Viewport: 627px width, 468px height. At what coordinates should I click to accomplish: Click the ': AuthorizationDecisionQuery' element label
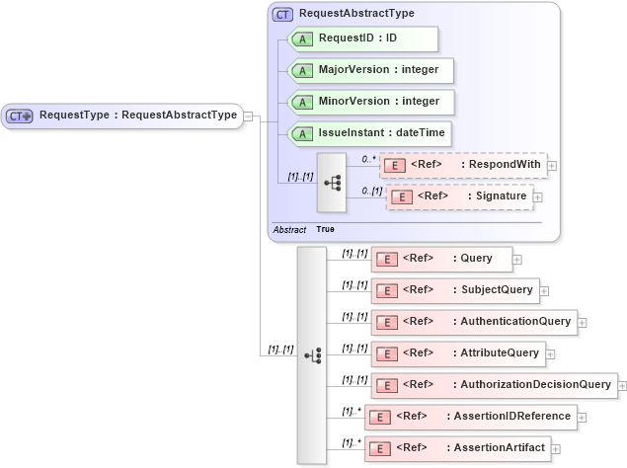(x=532, y=384)
